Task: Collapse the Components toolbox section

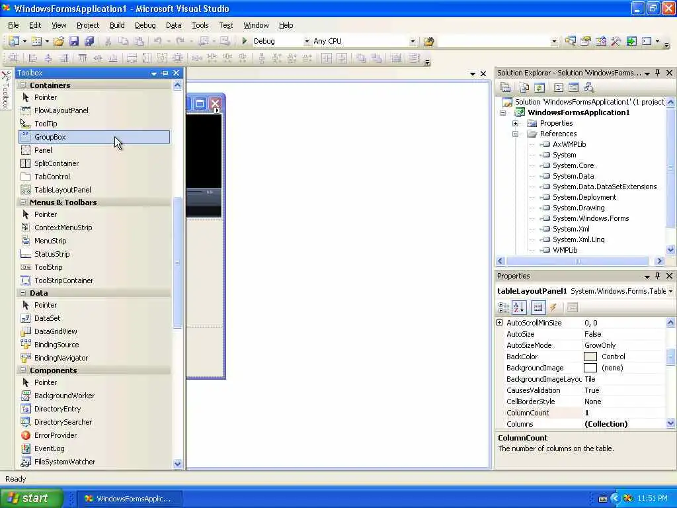Action: pos(23,370)
